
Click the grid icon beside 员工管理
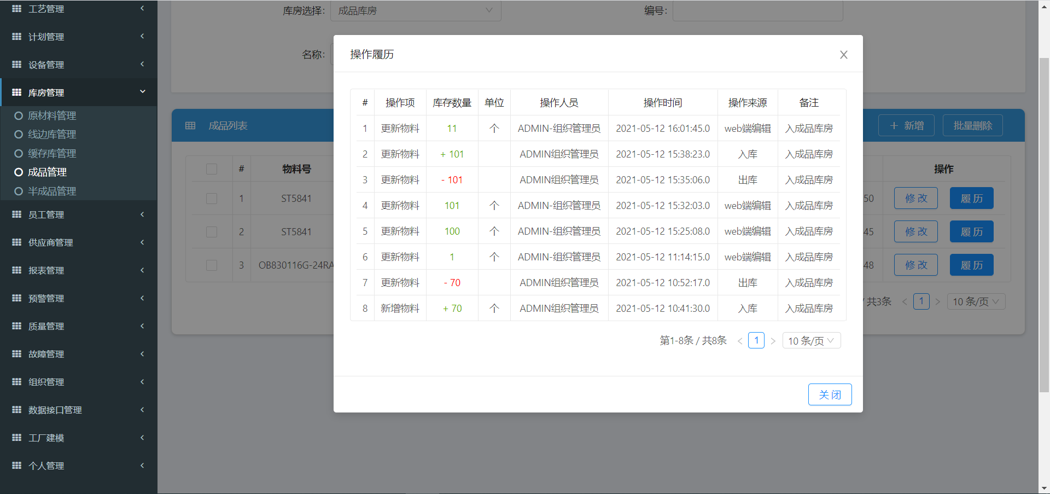click(16, 214)
